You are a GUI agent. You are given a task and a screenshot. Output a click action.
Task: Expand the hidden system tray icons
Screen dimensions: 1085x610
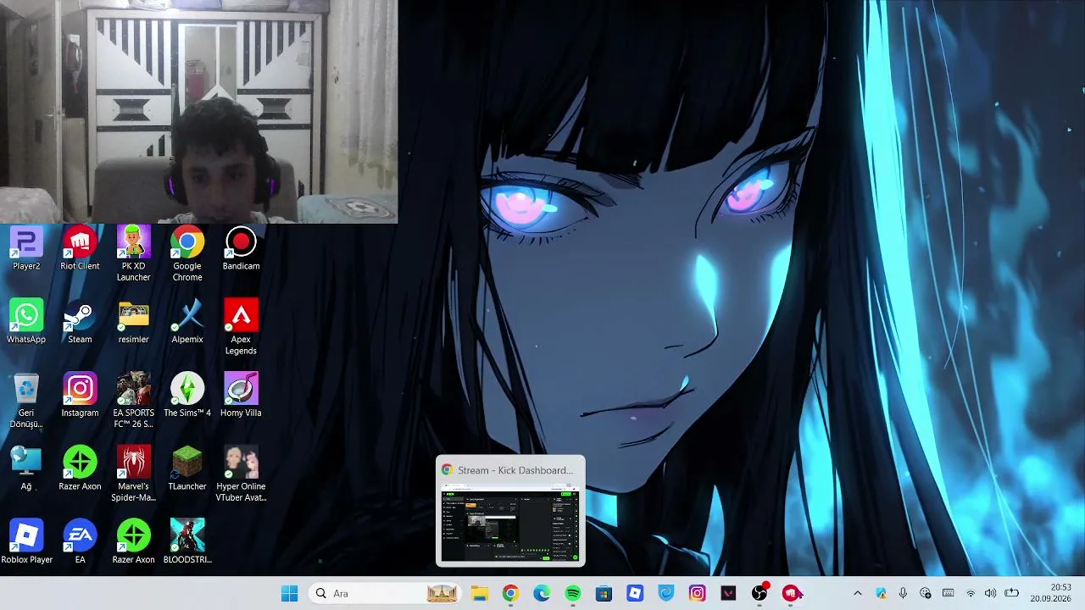pyautogui.click(x=857, y=593)
